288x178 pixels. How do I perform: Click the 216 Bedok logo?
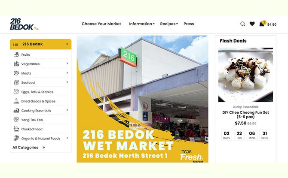pyautogui.click(x=24, y=24)
